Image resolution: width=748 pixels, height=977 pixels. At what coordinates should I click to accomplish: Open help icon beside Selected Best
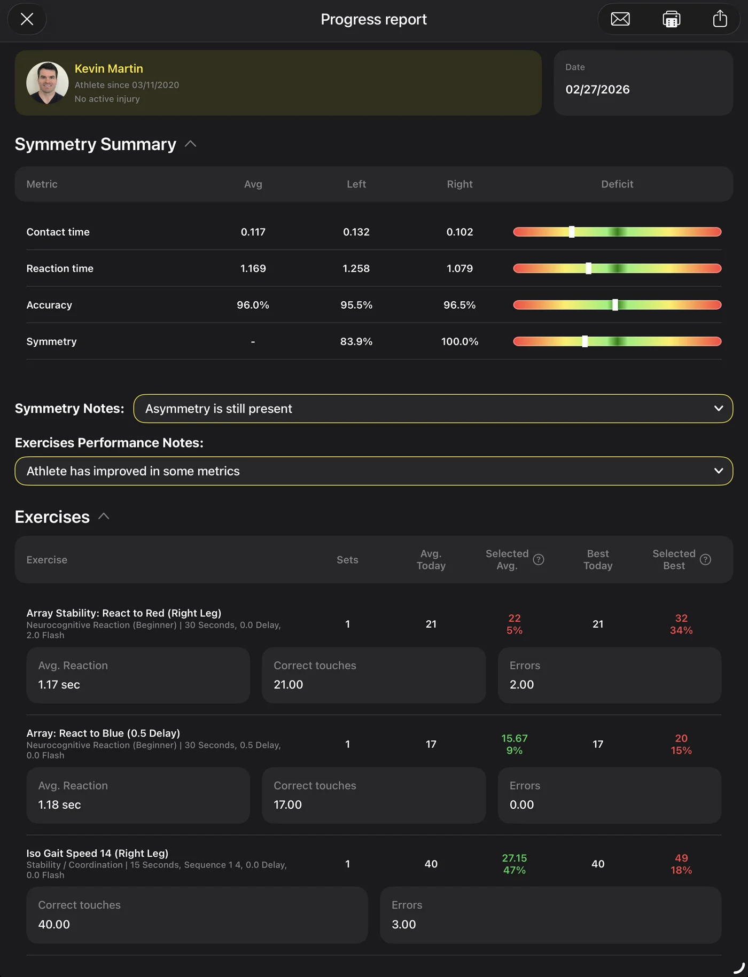pyautogui.click(x=705, y=560)
